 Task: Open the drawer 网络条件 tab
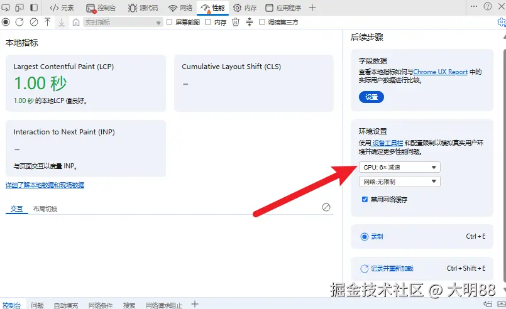click(x=101, y=305)
